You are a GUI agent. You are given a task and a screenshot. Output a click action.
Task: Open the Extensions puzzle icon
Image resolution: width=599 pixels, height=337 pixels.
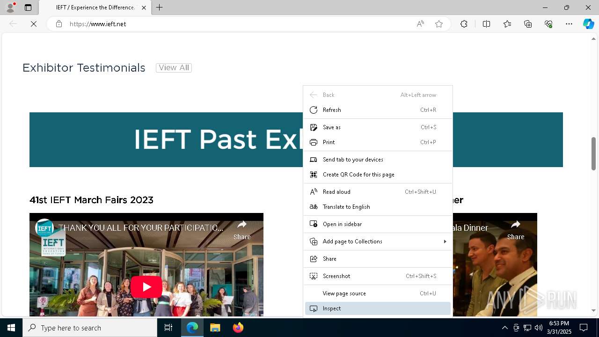tap(464, 24)
